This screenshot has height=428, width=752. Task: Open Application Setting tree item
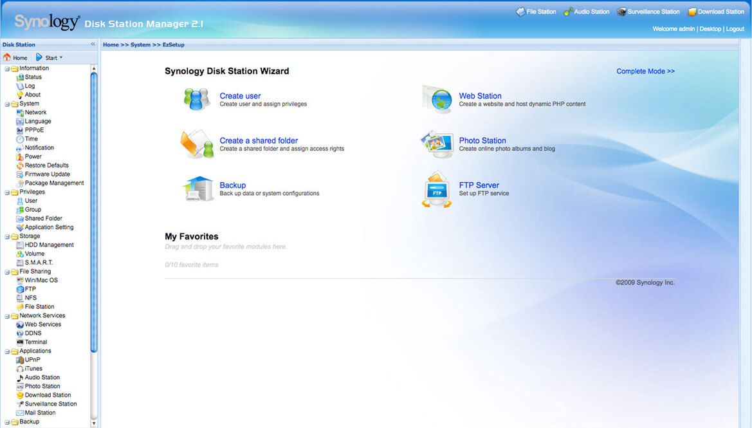click(x=49, y=227)
